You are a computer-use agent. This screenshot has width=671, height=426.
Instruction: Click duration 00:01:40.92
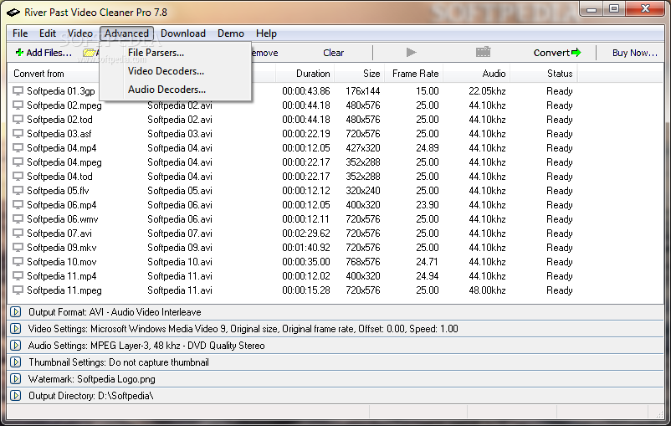(306, 248)
